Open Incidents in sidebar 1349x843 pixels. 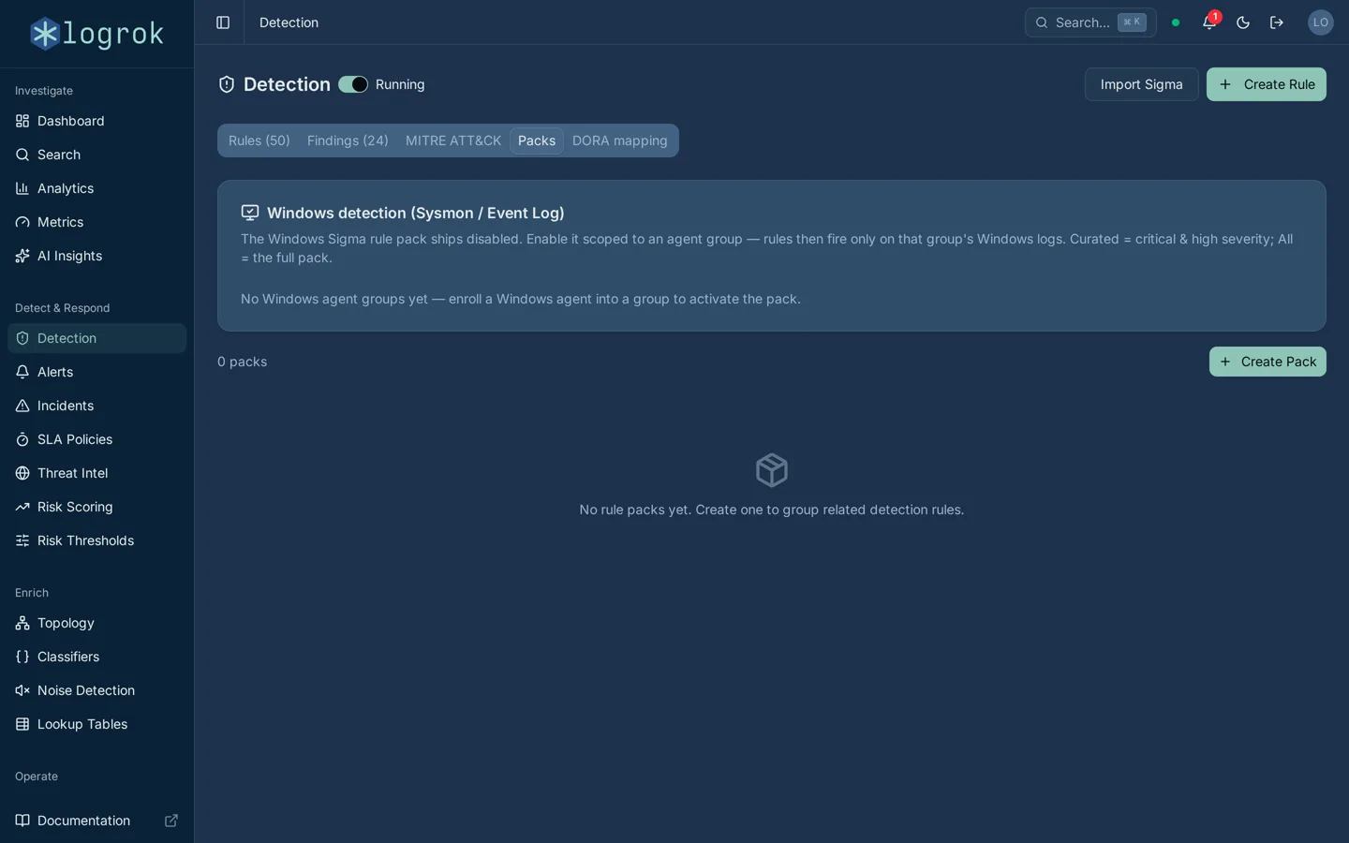click(96, 406)
